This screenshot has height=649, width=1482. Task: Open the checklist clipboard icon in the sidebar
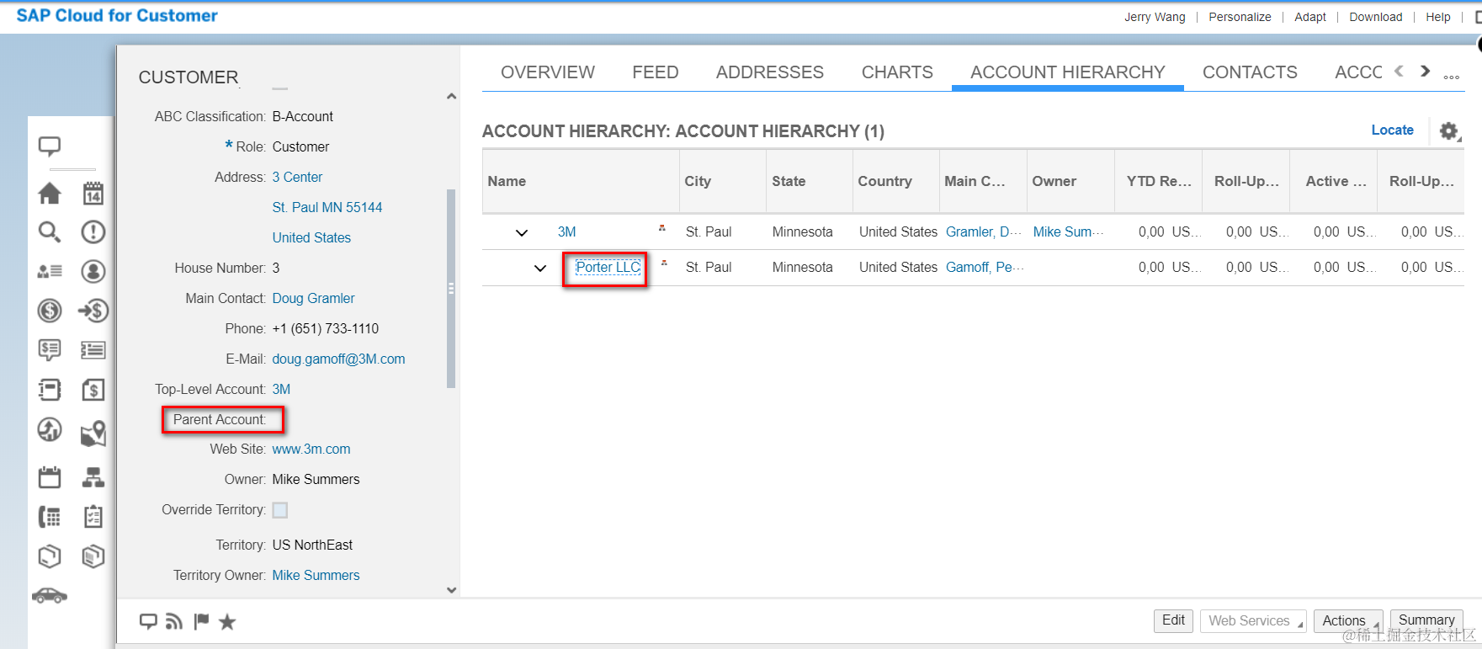pyautogui.click(x=93, y=516)
